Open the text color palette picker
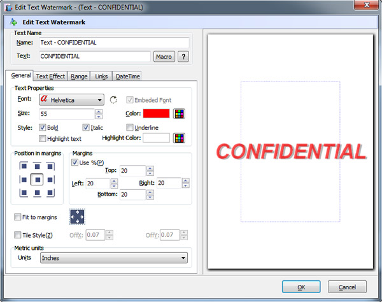Viewport: 382px width, 302px height. [180, 113]
